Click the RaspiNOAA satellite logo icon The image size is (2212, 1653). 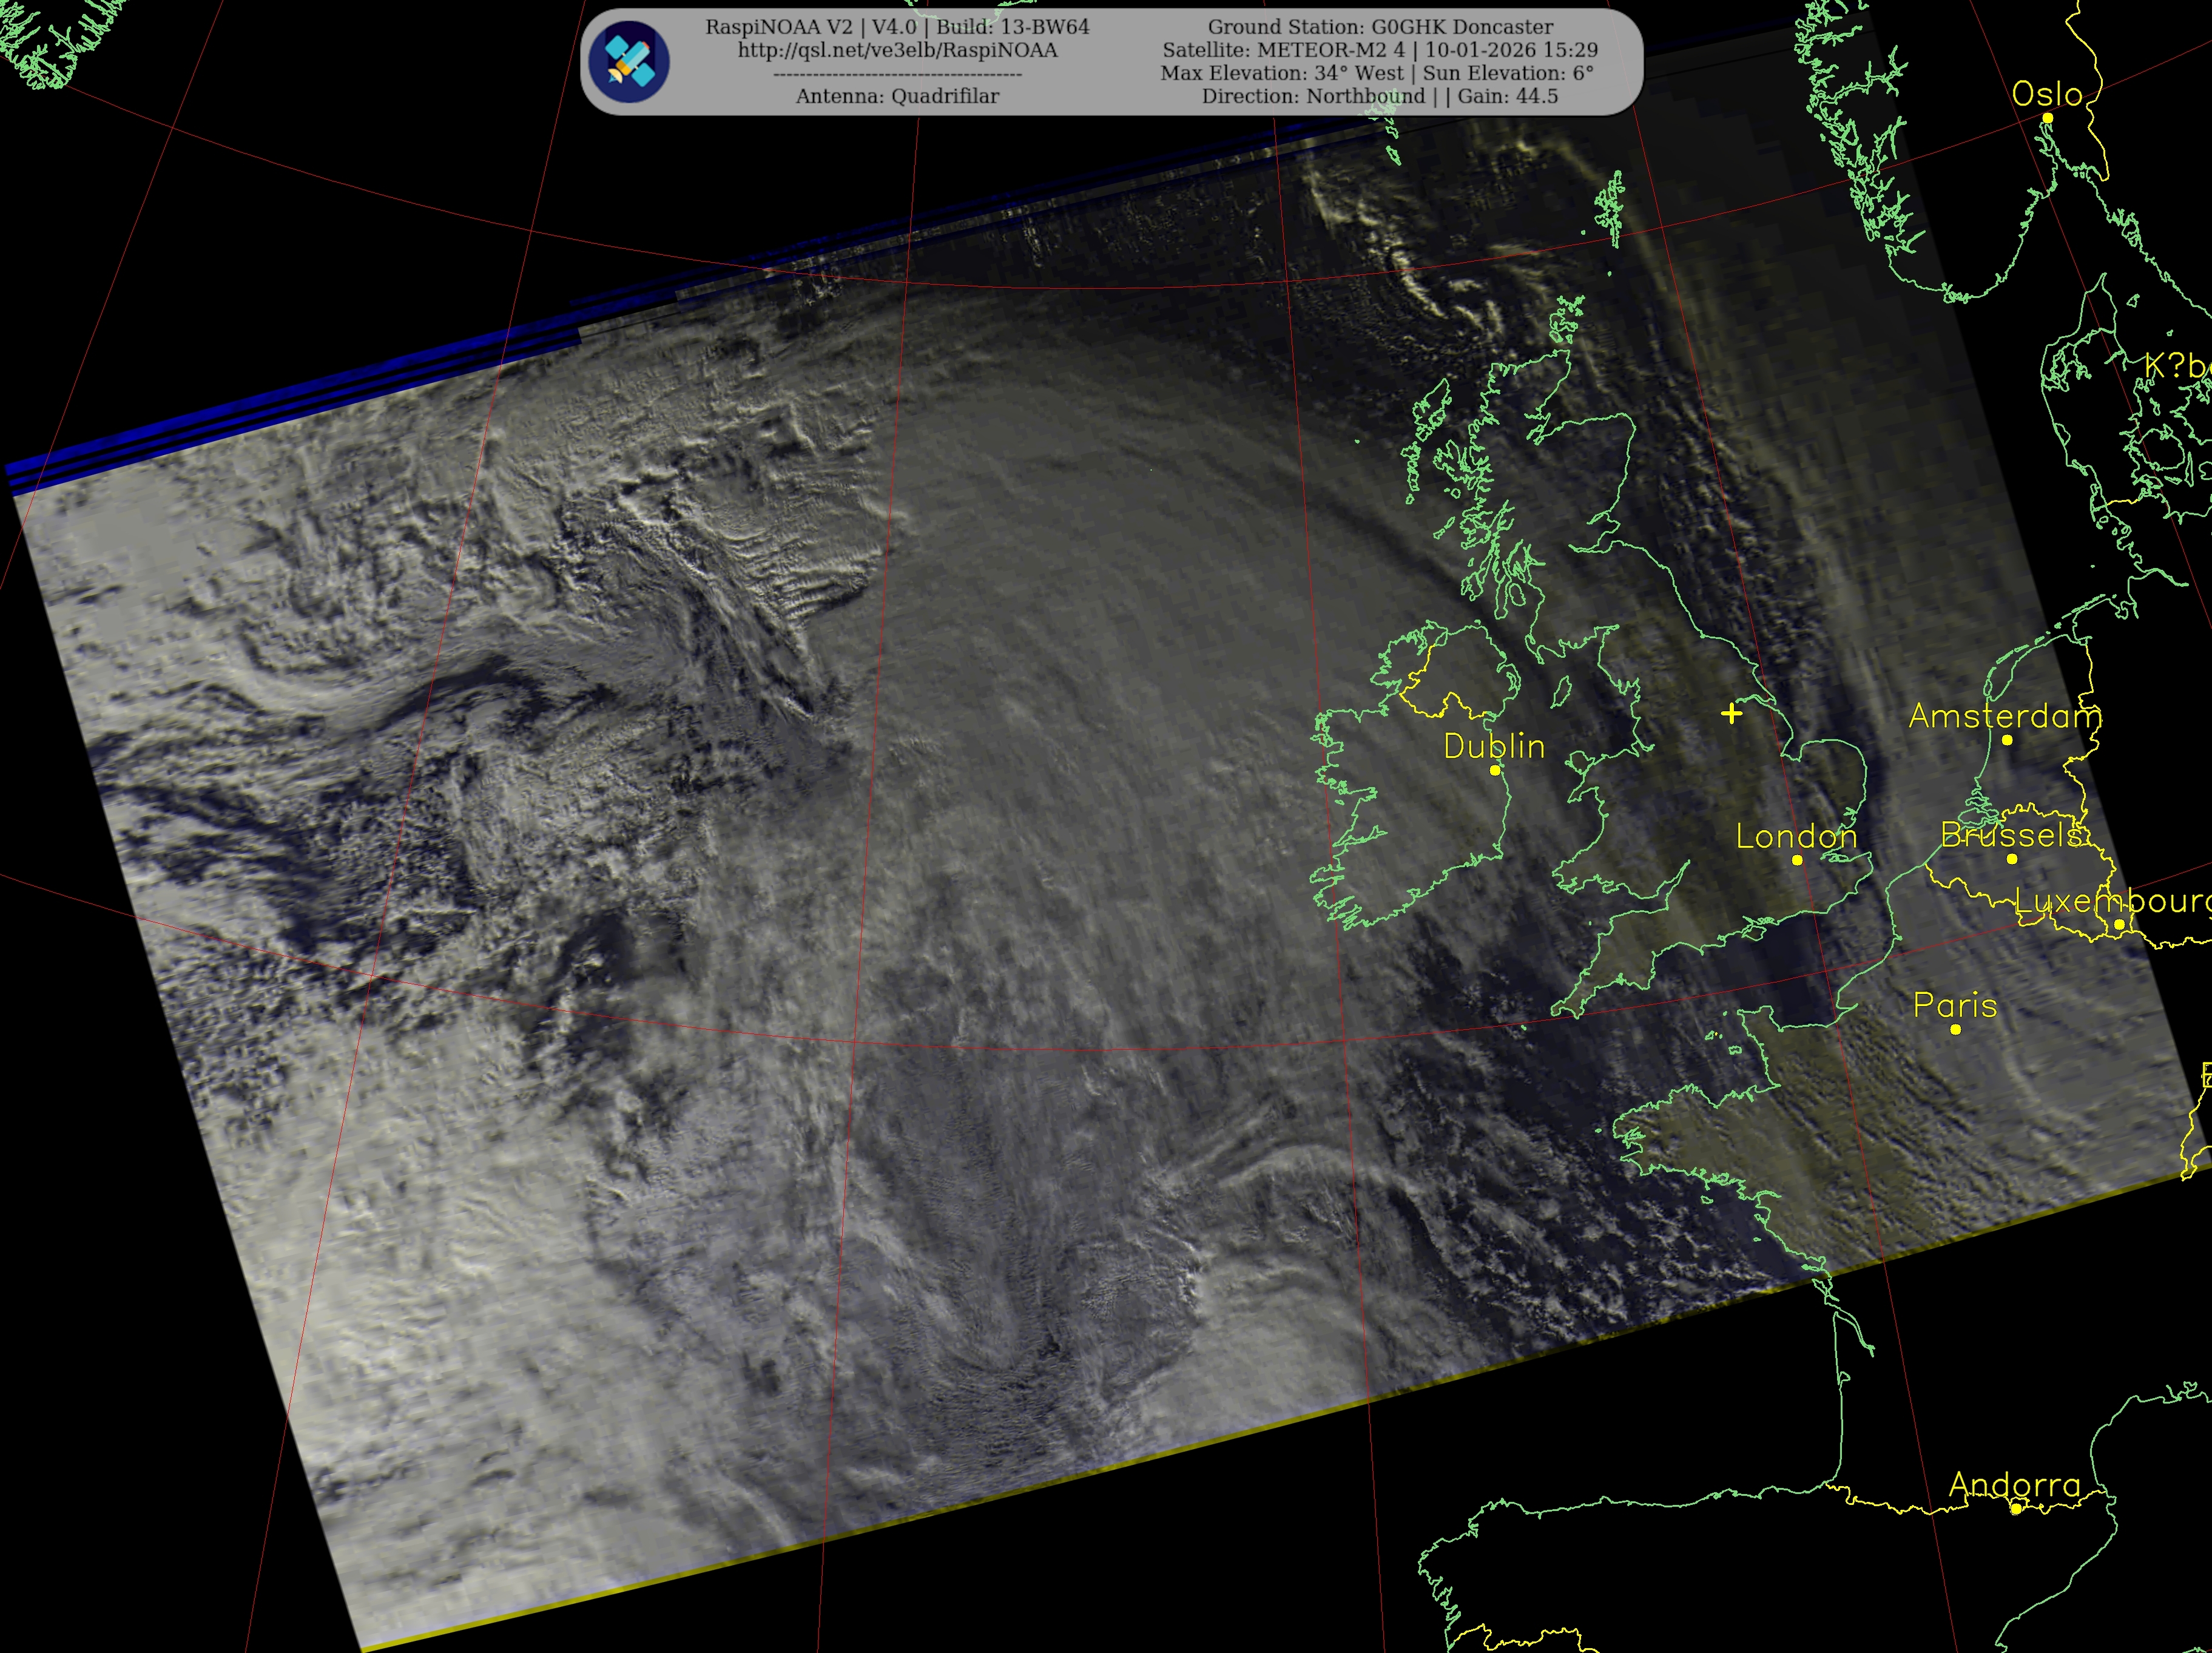coord(629,62)
